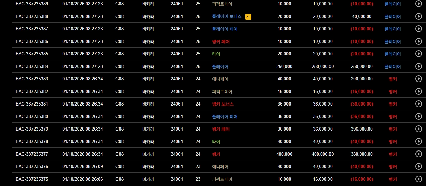The image size is (426, 186).
Task: Click payout value 200,000.00
Action: [x=362, y=79]
